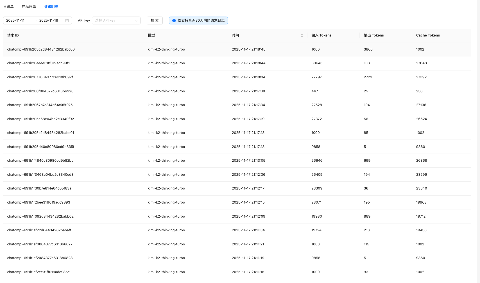Screen dimensions: 480x283
Task: Click the Cache Tokens column header
Action: 428,35
